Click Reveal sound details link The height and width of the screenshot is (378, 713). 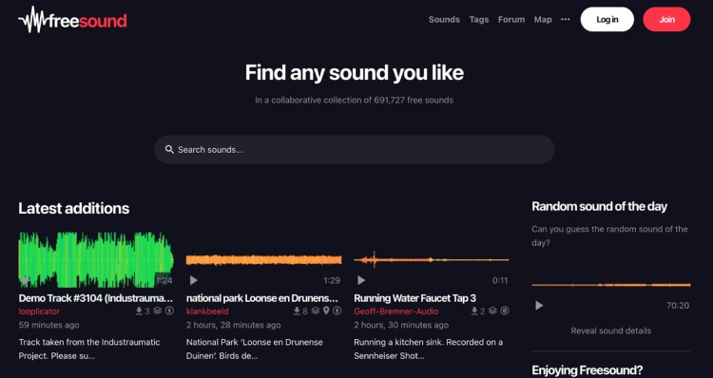point(610,331)
